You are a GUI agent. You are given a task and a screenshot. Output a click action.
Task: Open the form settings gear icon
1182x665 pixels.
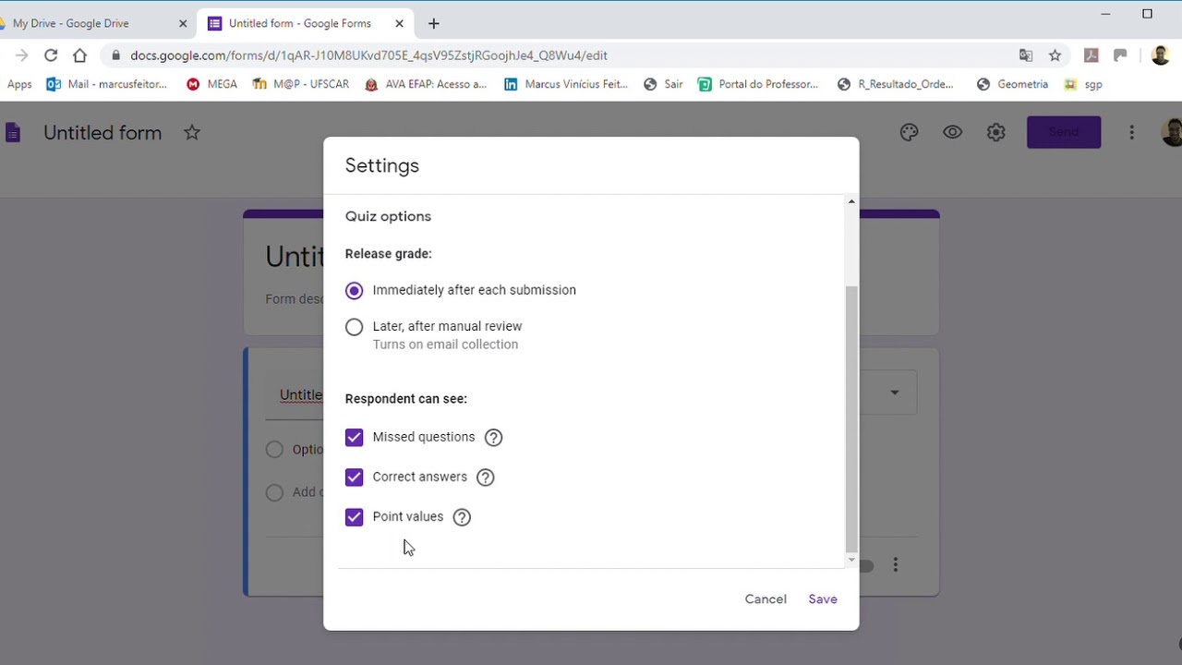tap(995, 133)
